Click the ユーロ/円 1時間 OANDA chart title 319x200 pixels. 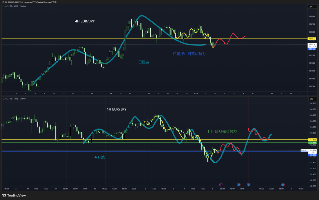point(14,99)
